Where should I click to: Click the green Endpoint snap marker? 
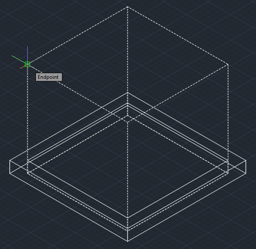pos(28,65)
